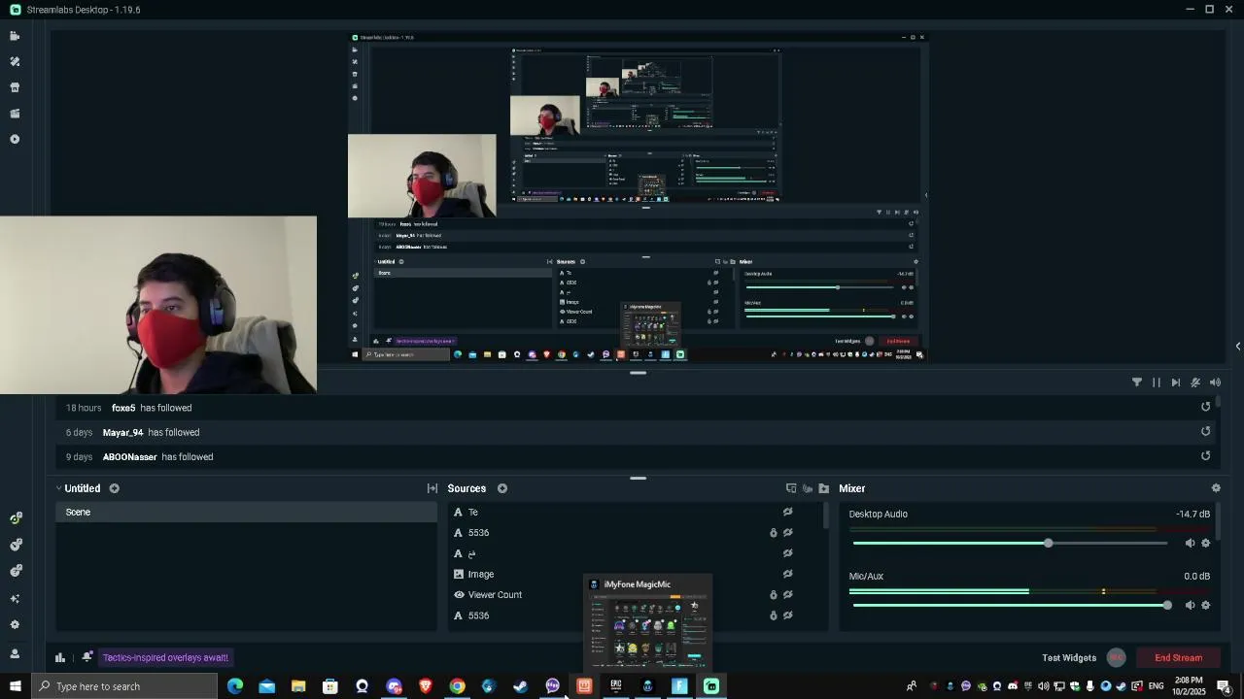The image size is (1244, 699).
Task: Open Google Chrome from the taskbar
Action: pos(457,686)
